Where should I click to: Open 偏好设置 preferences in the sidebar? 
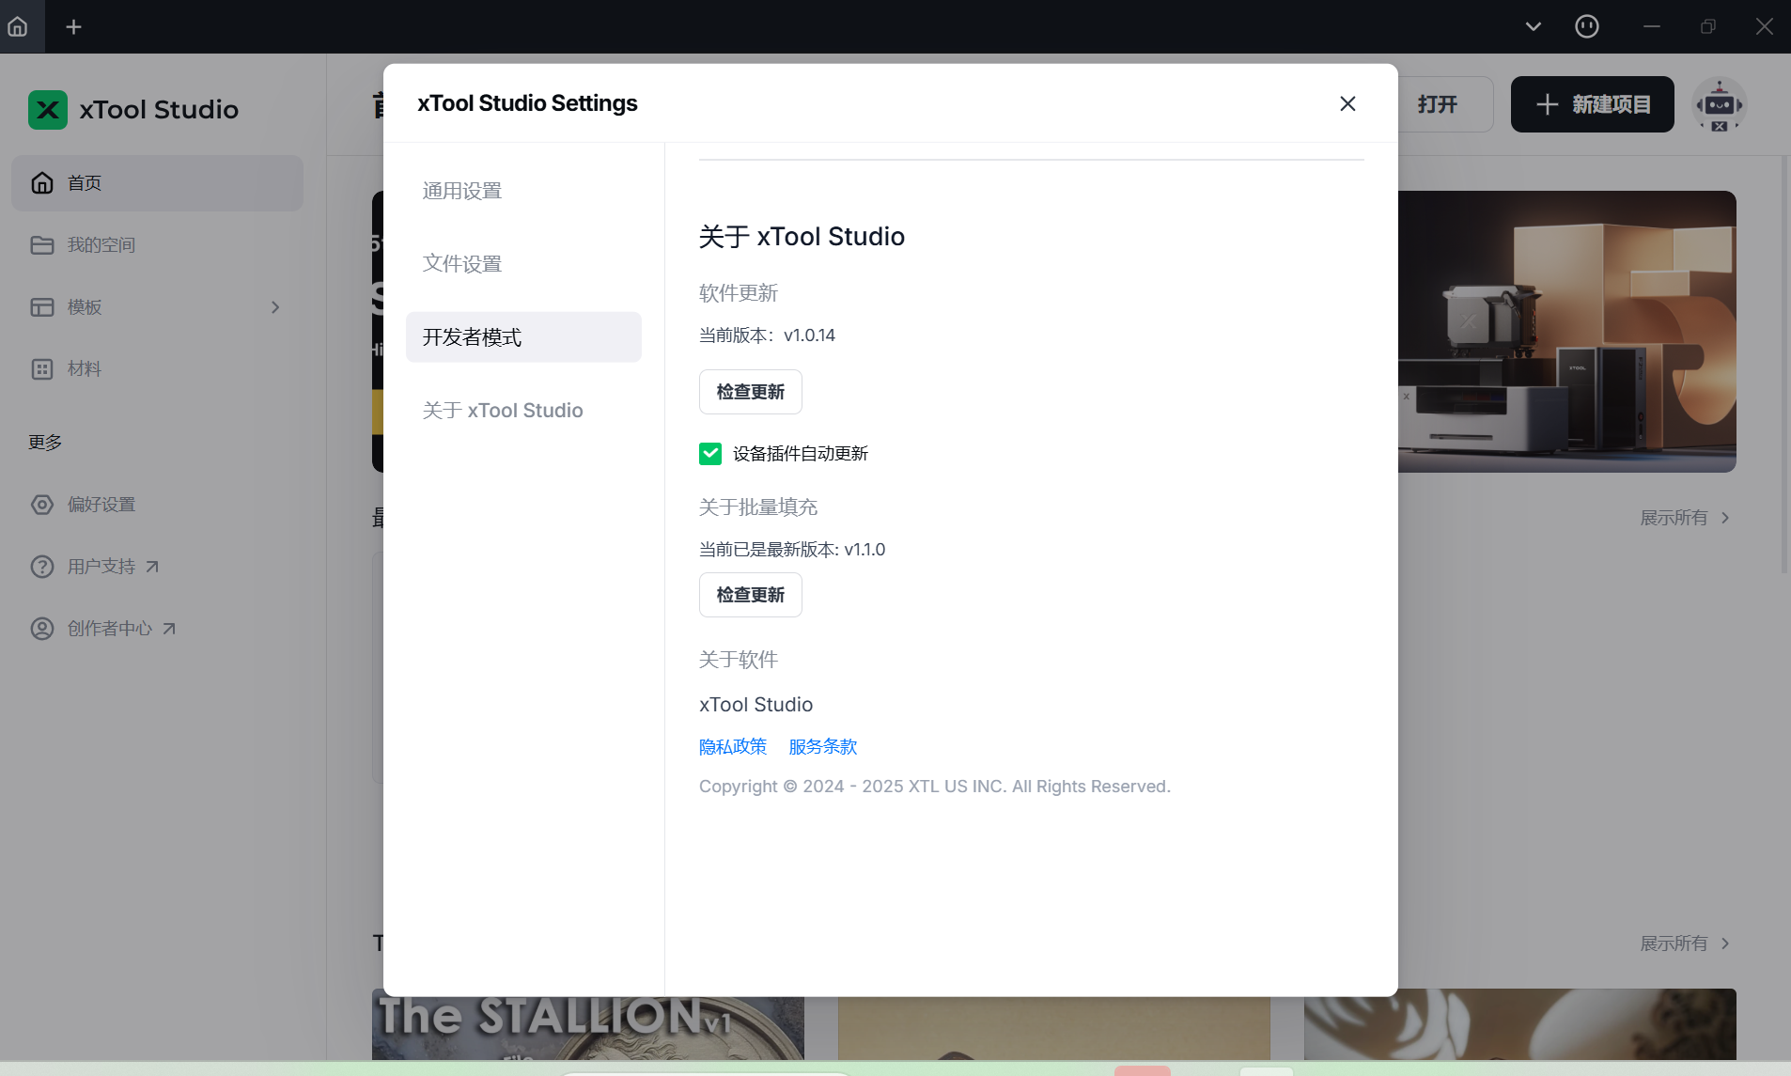pyautogui.click(x=101, y=505)
